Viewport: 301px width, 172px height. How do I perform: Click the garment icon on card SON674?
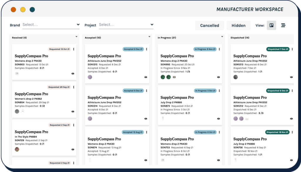[90, 160]
